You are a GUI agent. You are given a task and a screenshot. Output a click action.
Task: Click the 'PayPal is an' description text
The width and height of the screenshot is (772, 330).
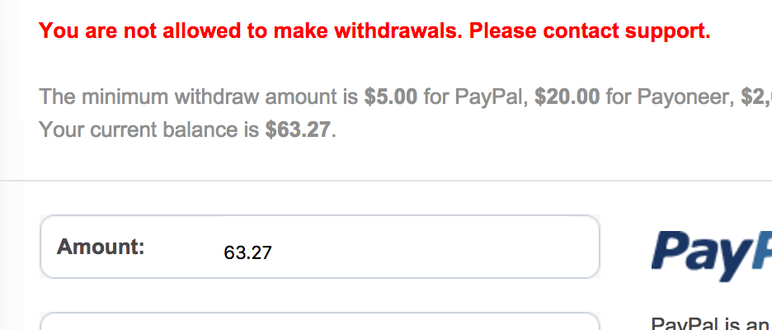(706, 323)
